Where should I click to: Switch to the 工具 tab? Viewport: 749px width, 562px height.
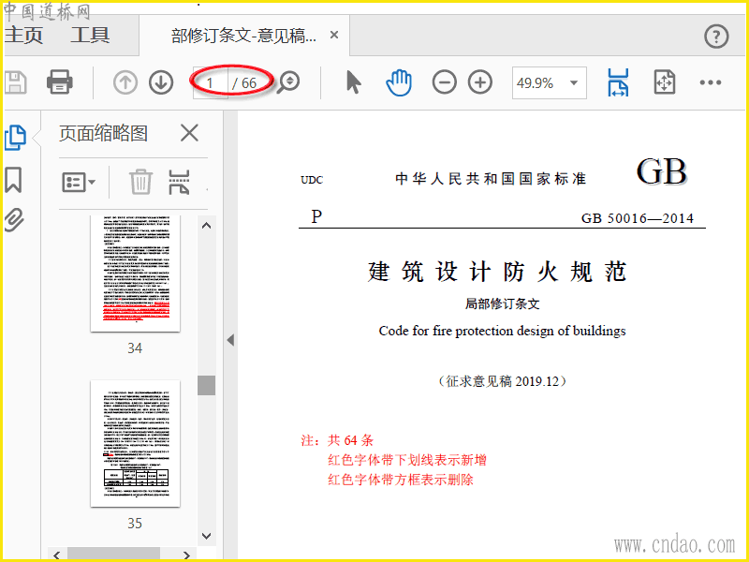click(x=90, y=35)
